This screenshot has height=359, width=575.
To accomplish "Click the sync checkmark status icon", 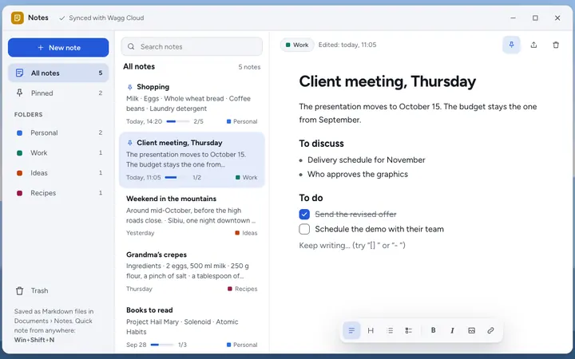I will tap(62, 18).
